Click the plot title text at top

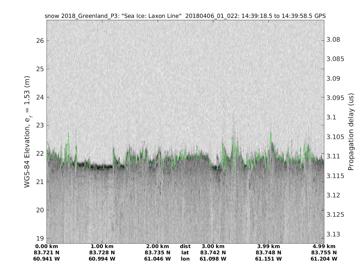click(x=185, y=16)
